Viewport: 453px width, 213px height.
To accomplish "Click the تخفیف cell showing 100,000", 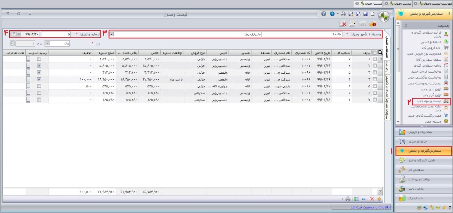I will click(71, 79).
